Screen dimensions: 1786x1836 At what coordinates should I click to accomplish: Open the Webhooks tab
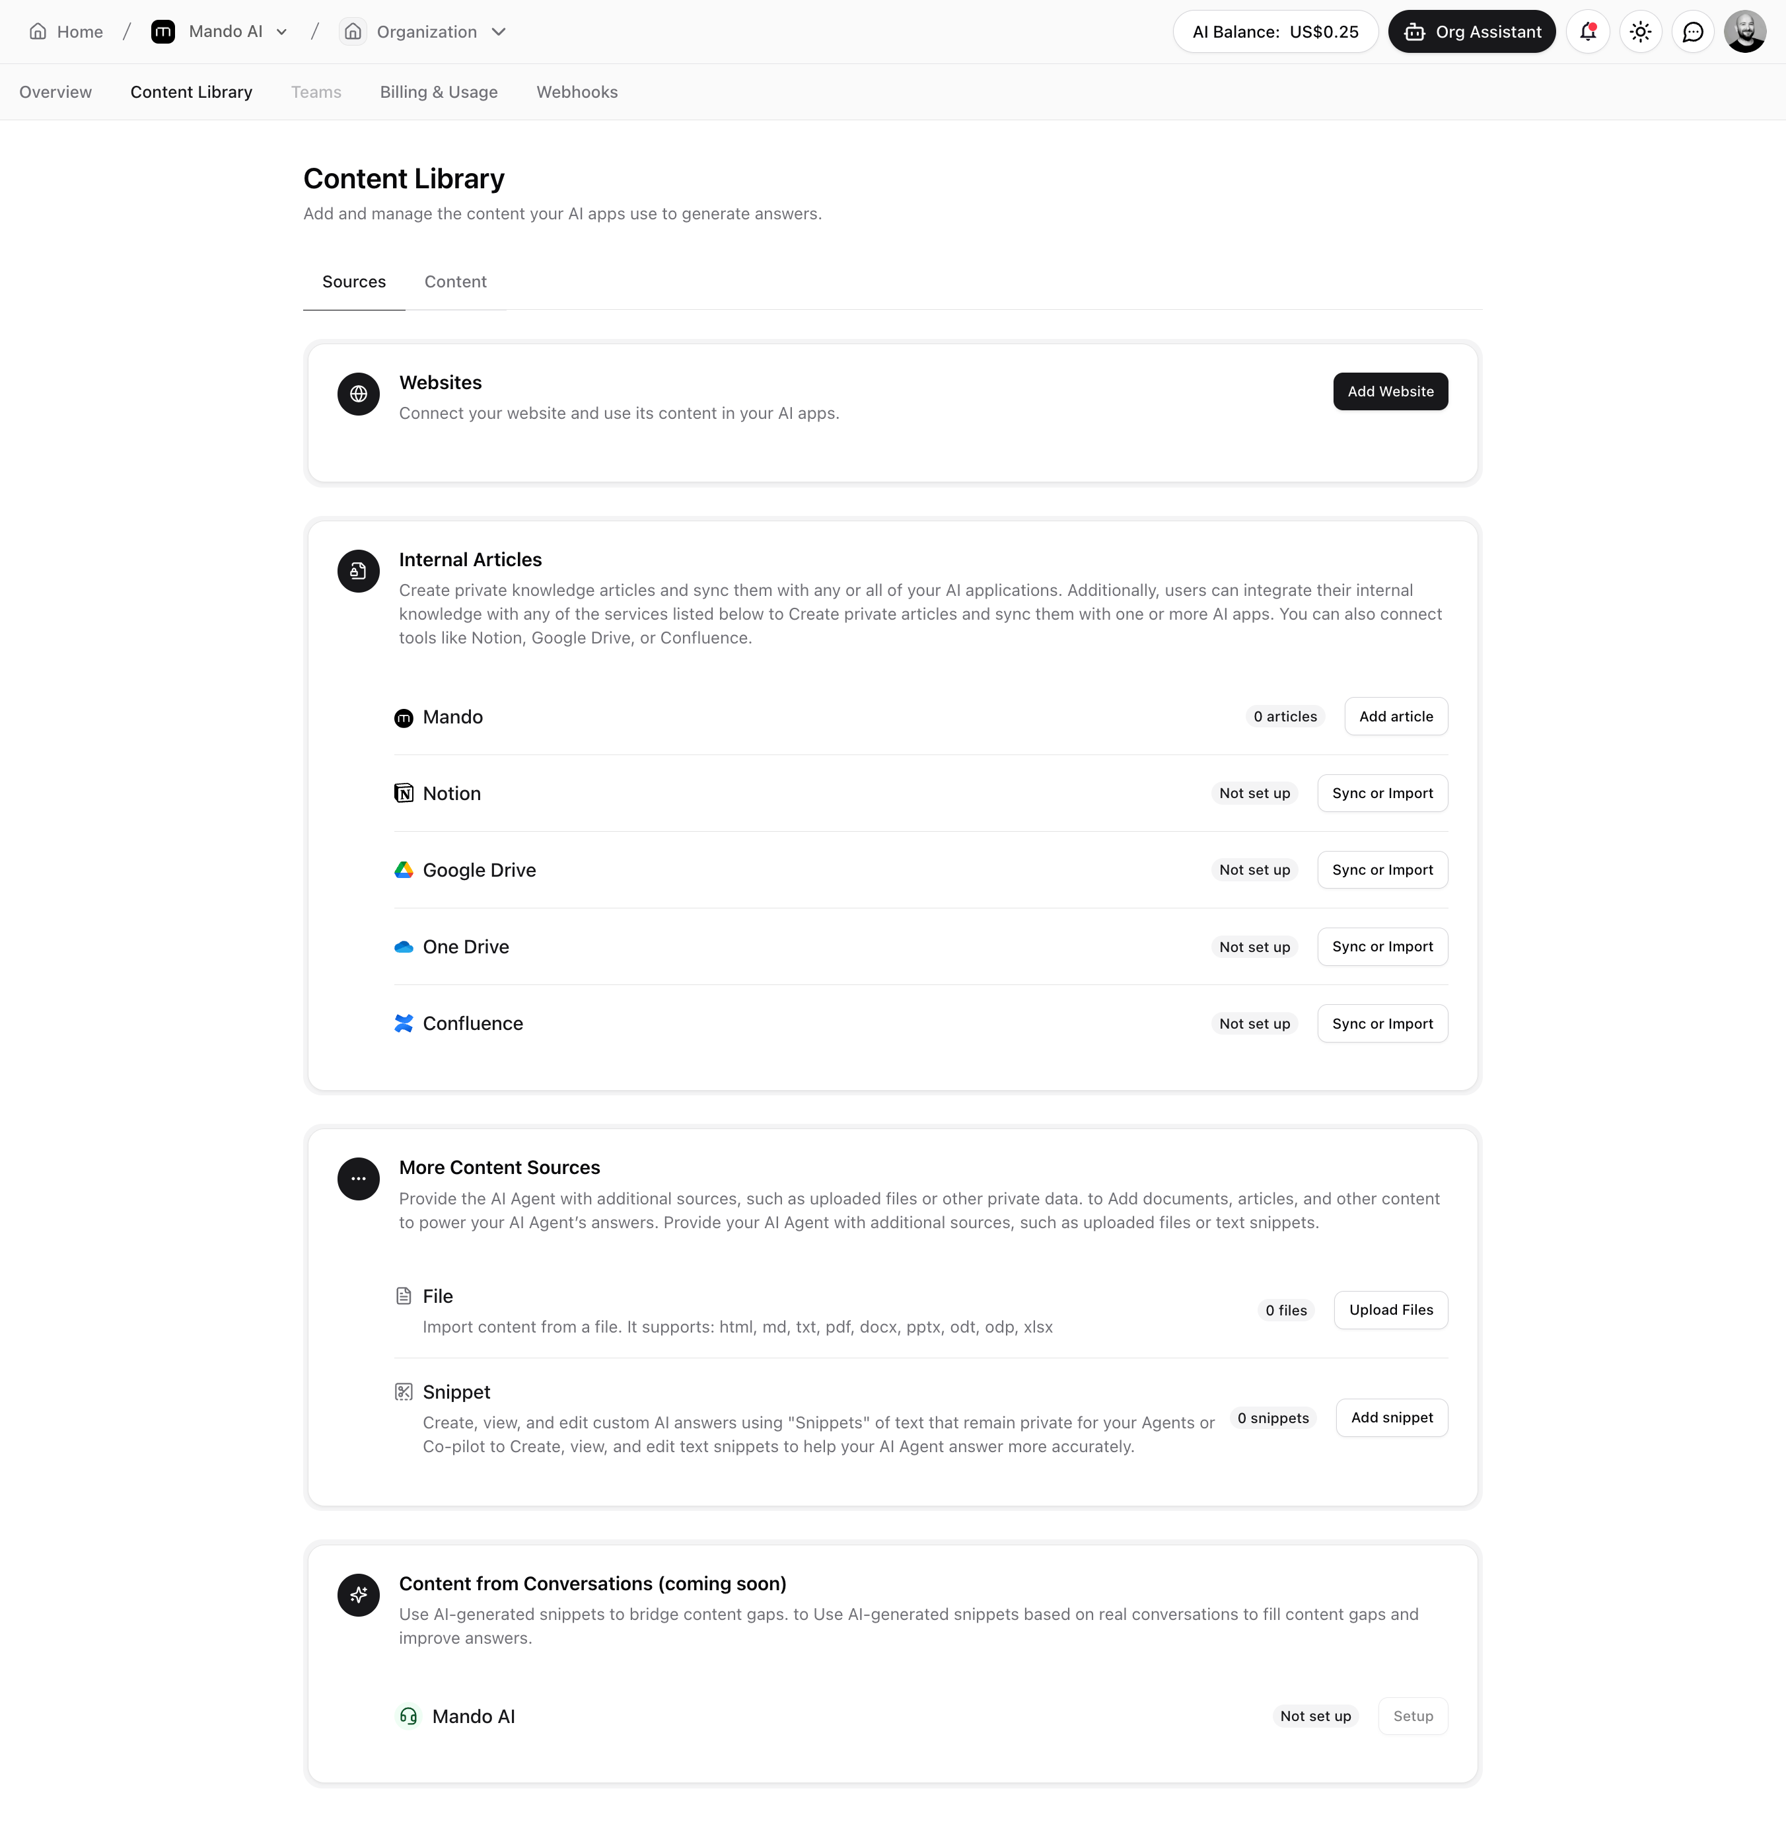[x=577, y=92]
